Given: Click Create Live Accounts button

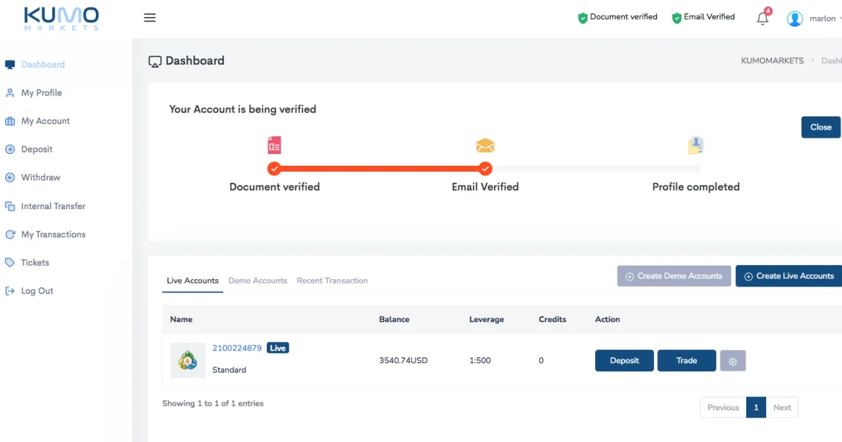Looking at the screenshot, I should [789, 276].
